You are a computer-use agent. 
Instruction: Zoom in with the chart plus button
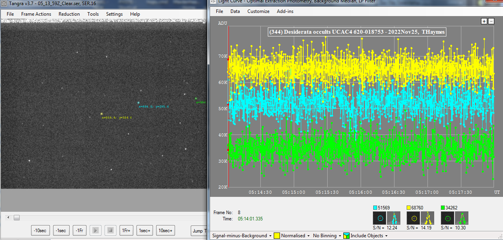point(484,21)
